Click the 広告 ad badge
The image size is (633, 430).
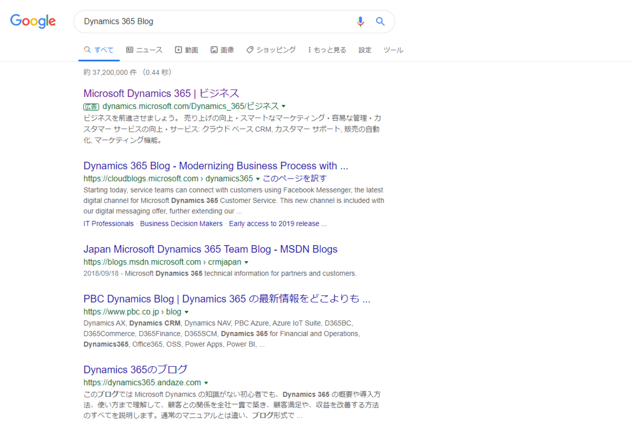tap(91, 106)
